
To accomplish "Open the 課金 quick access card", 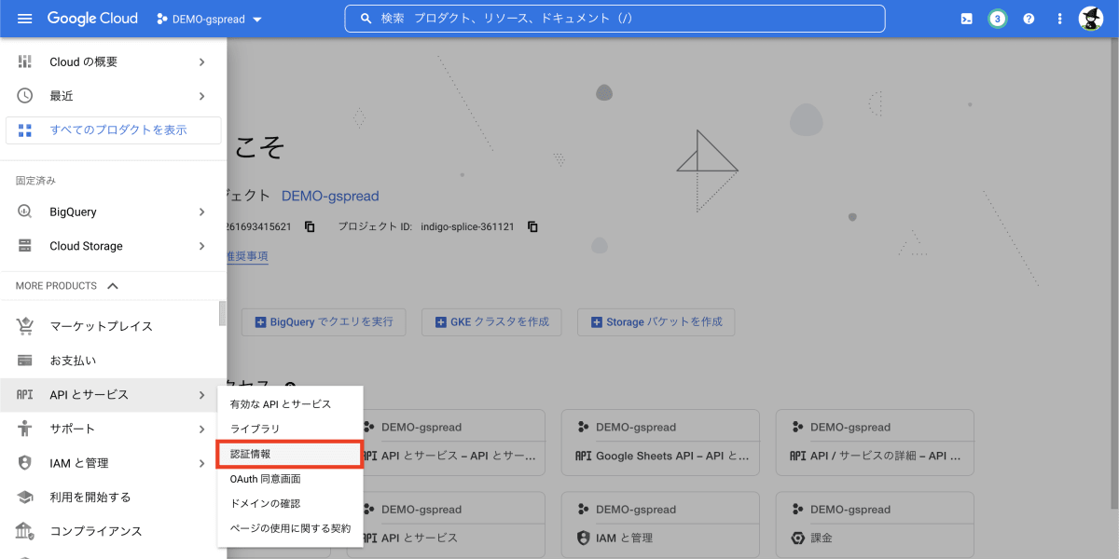I will 875,525.
